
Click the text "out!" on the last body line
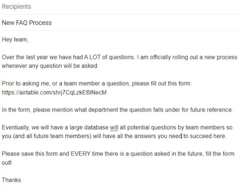pyautogui.click(x=7, y=163)
